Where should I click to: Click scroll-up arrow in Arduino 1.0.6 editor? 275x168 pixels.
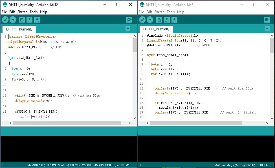pos(272,36)
